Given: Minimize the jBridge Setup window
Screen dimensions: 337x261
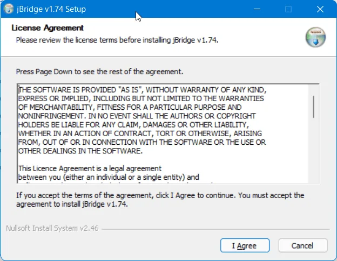Looking at the screenshot, I should tap(257, 9).
